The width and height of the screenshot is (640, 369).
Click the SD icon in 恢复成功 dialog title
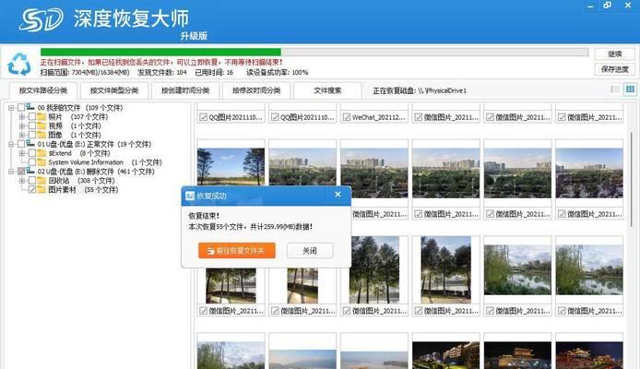pyautogui.click(x=189, y=196)
